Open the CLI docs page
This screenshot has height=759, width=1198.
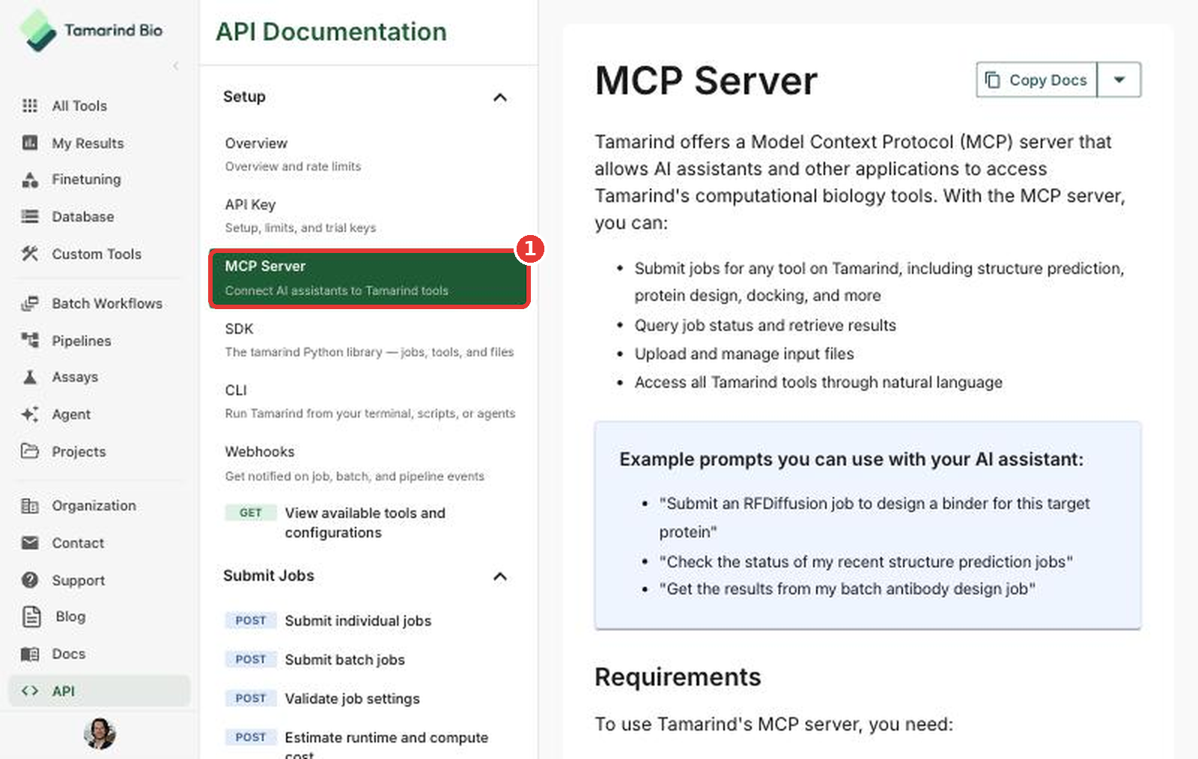369,401
